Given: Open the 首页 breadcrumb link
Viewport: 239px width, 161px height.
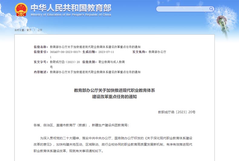Looking at the screenshot, I should [29, 30].
